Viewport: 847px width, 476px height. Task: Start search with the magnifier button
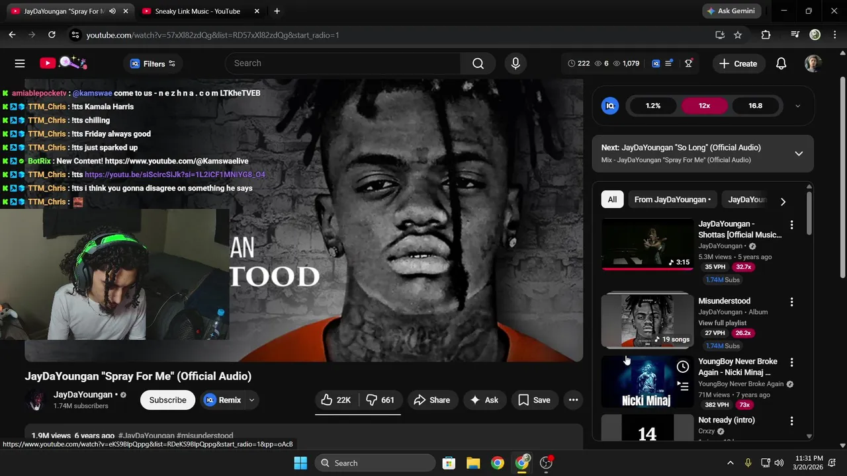478,63
